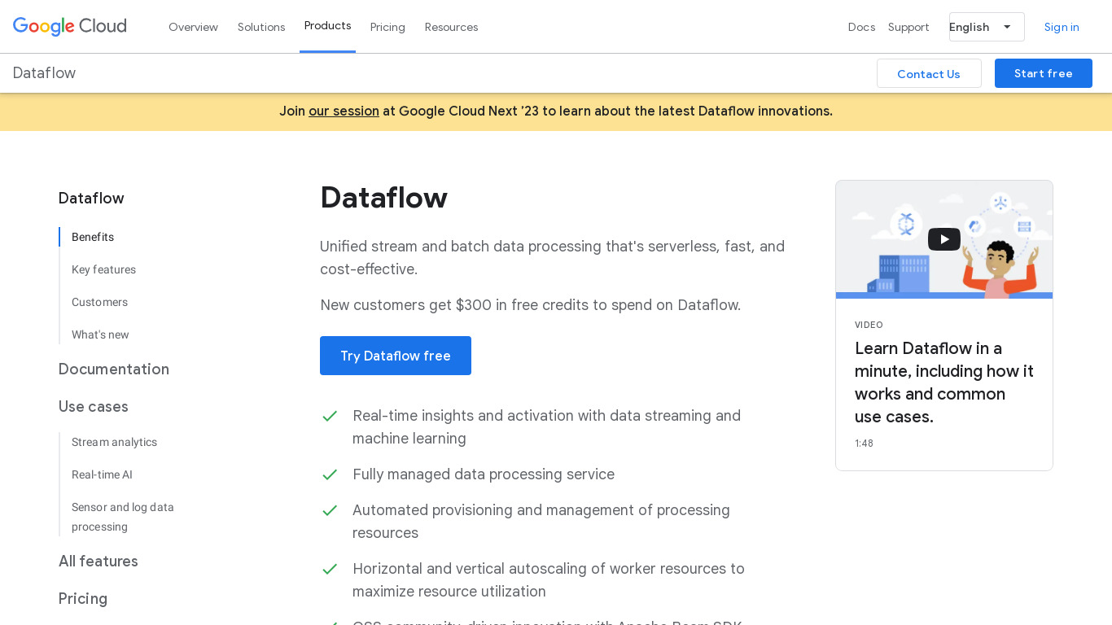Click the Start free button
The height and width of the screenshot is (625, 1112).
pyautogui.click(x=1044, y=73)
